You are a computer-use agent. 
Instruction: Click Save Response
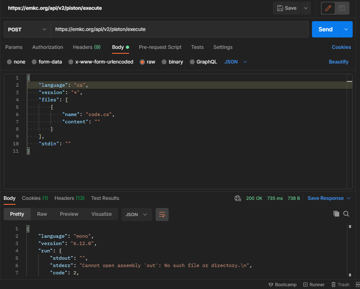325,198
